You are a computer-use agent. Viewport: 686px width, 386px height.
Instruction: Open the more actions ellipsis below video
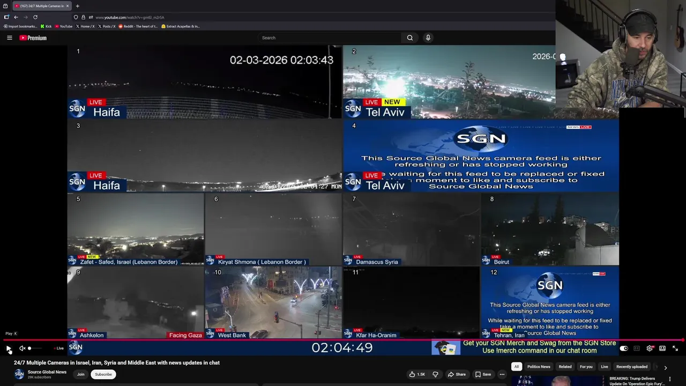pyautogui.click(x=502, y=374)
